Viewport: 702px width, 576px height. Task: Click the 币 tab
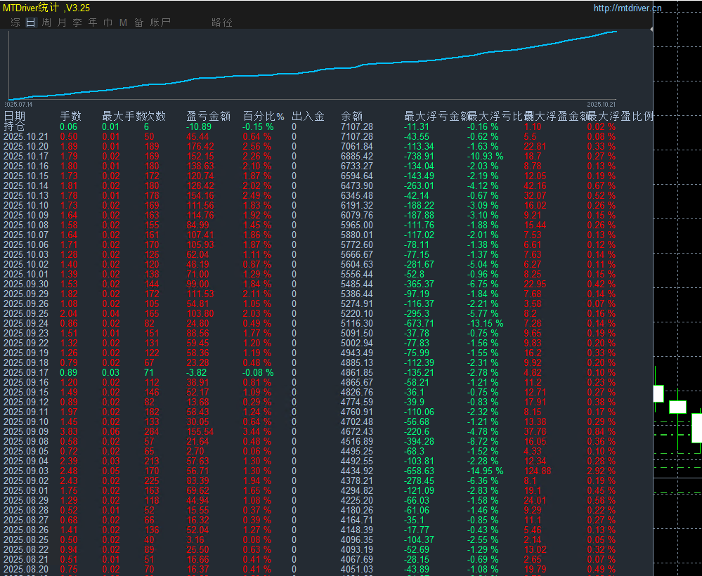tap(108, 22)
